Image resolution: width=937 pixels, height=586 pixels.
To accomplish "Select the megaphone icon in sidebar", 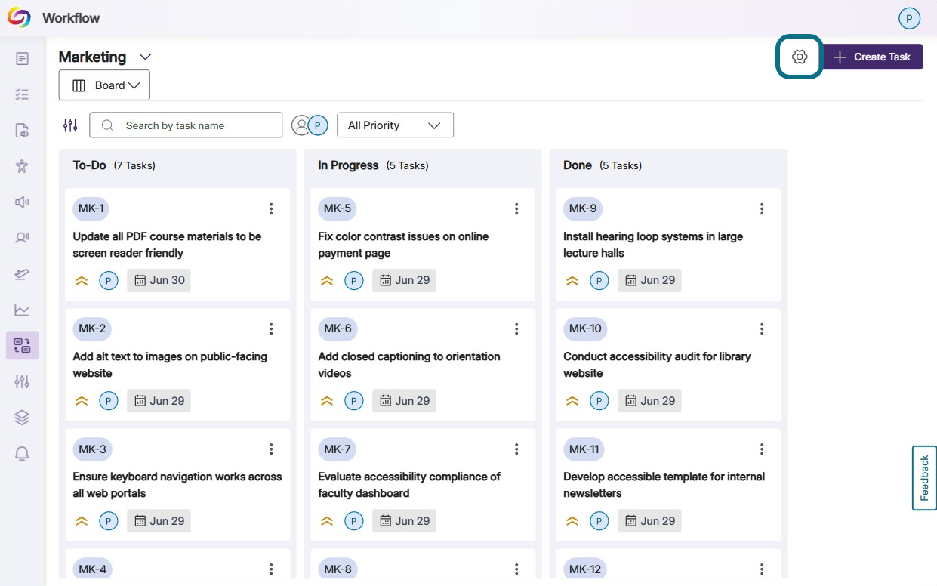I will [22, 202].
